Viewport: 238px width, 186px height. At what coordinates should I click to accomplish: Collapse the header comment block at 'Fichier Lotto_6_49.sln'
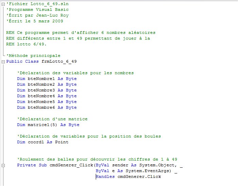click(x=3, y=4)
